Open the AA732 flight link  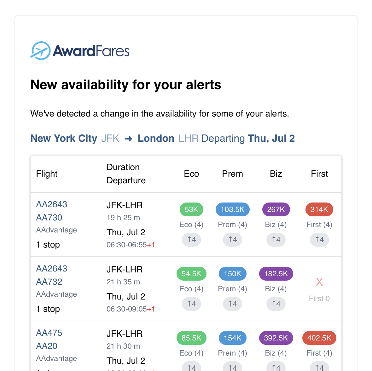[x=49, y=282]
